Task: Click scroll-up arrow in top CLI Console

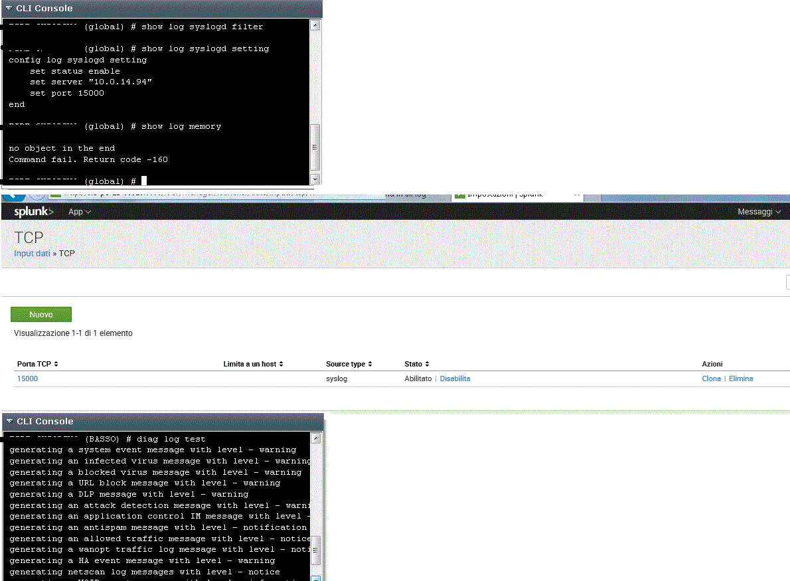Action: click(x=315, y=25)
